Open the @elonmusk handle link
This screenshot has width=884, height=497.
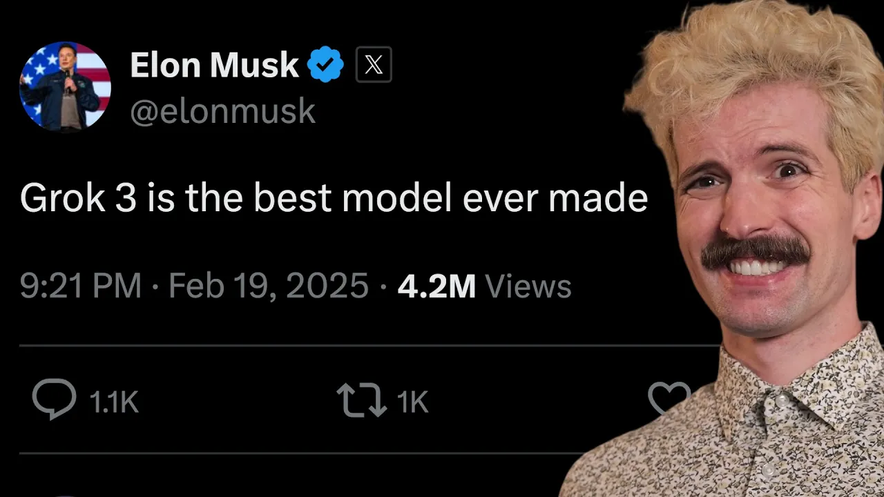tap(222, 111)
